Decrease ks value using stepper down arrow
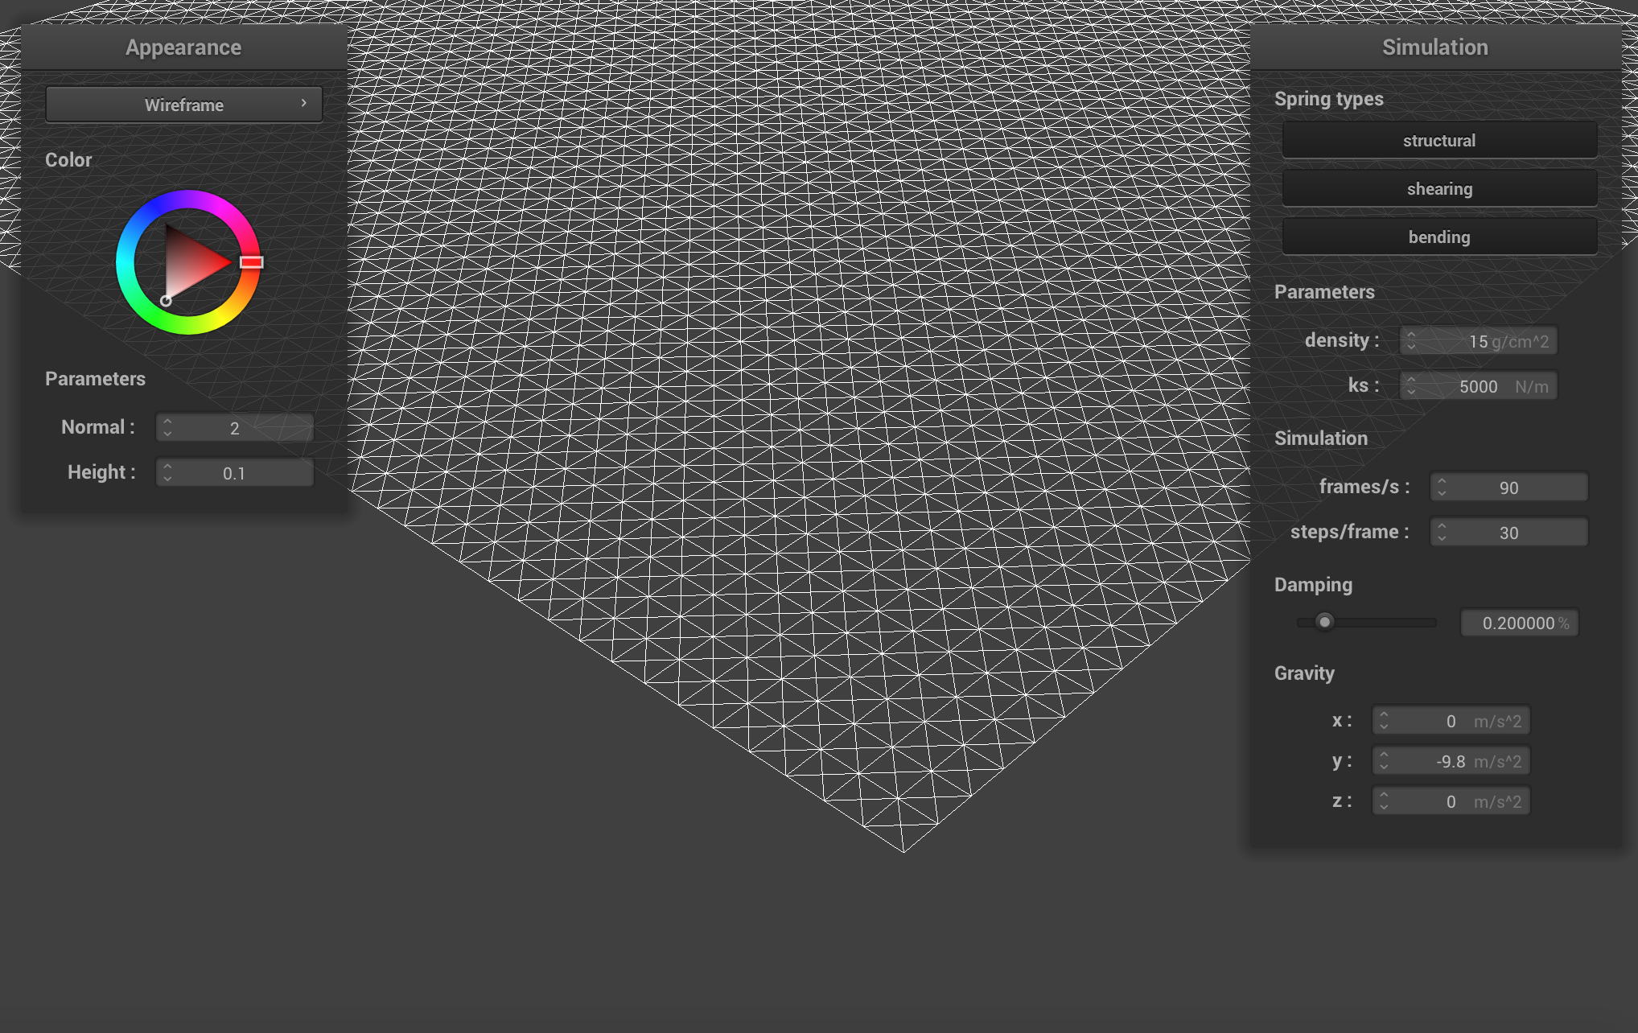The height and width of the screenshot is (1033, 1638). tap(1411, 392)
